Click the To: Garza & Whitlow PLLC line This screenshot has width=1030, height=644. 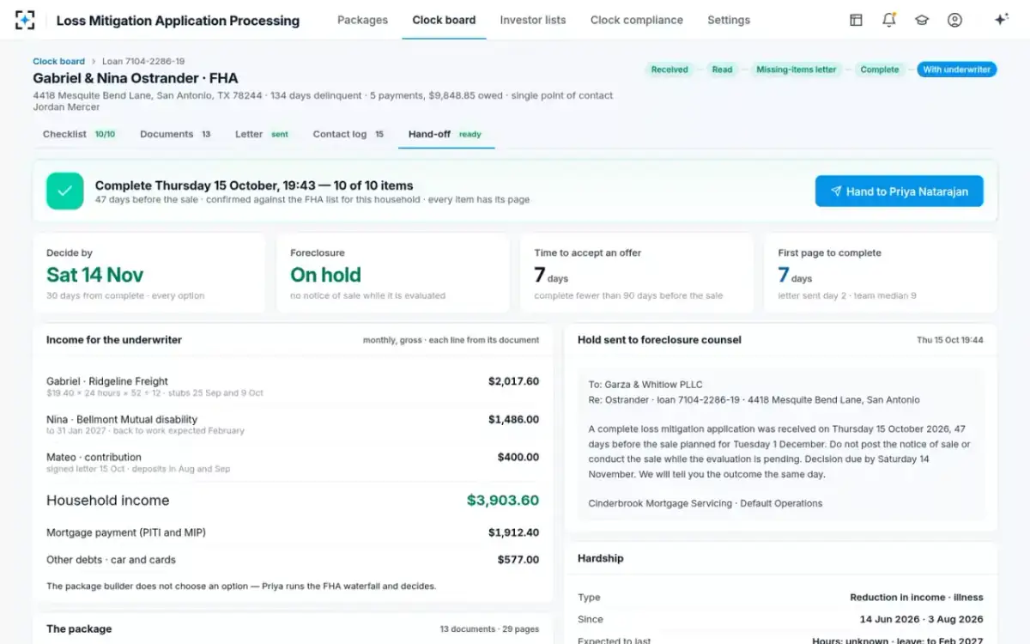coord(645,385)
